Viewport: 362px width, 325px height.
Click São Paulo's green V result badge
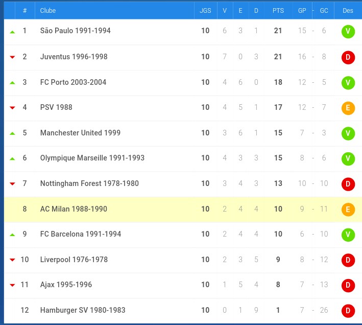point(348,31)
